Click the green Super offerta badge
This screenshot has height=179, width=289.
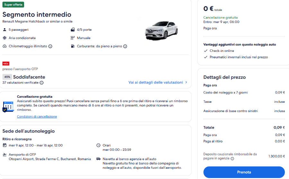tap(13, 4)
